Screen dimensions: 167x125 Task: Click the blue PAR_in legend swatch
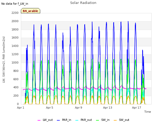coord(58,120)
